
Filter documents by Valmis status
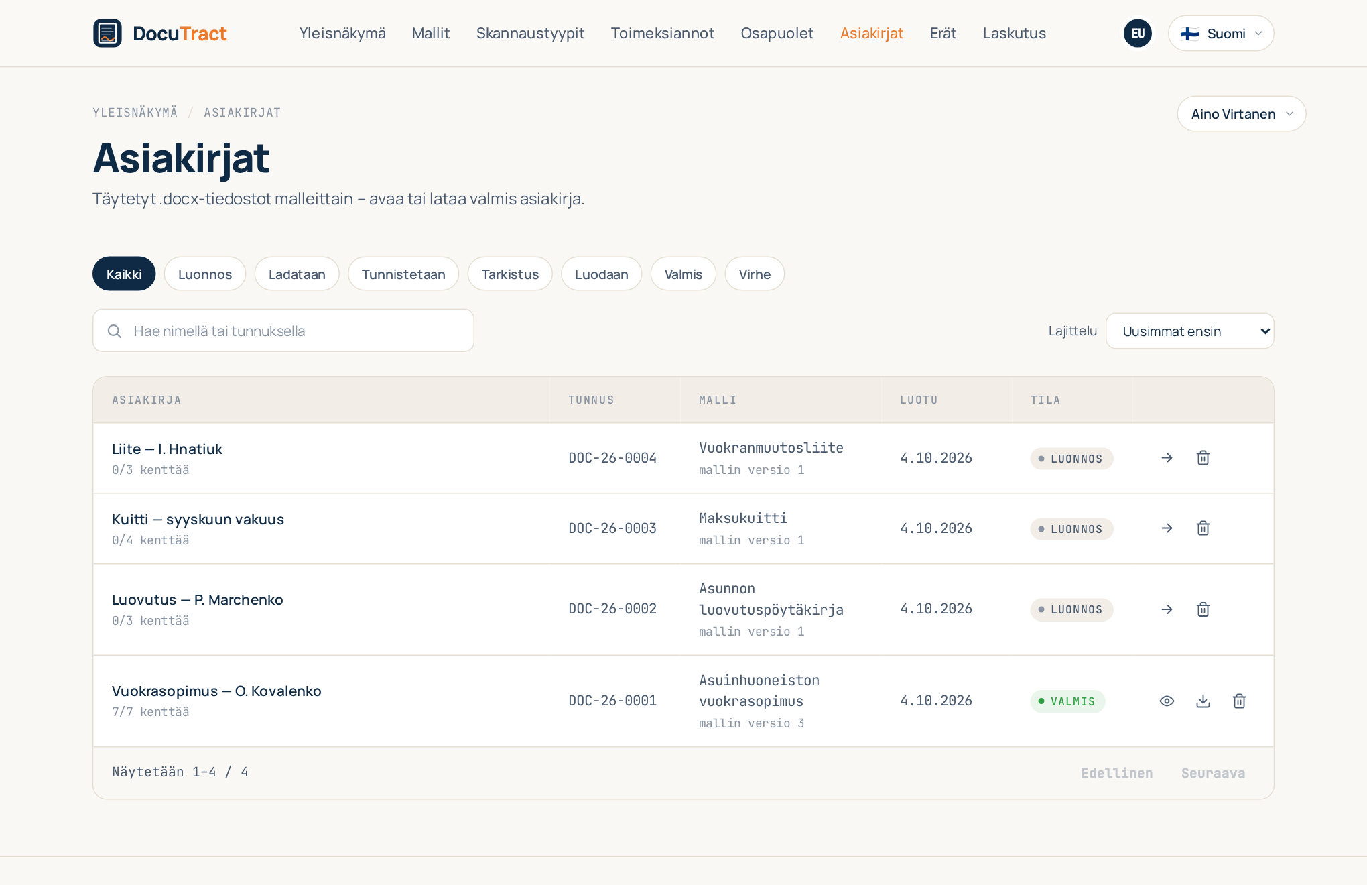click(x=683, y=274)
